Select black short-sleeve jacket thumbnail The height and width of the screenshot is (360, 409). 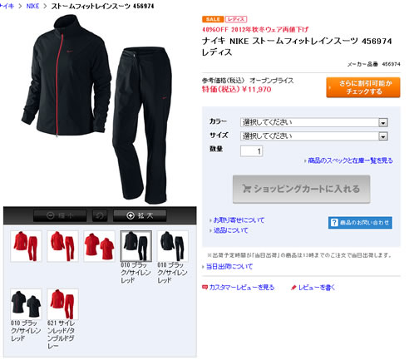pos(26,304)
